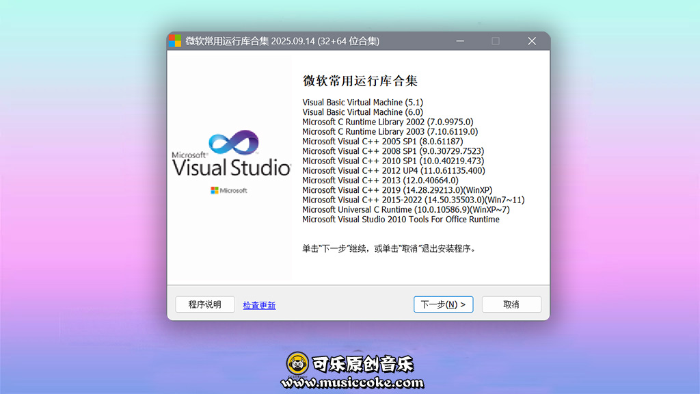Click Microsoft C Runtime Library 2003 entry
This screenshot has width=700, height=394.
click(390, 132)
